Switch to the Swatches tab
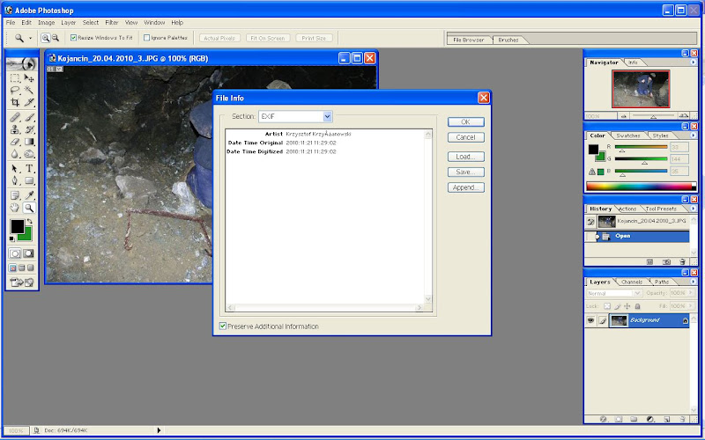This screenshot has height=440, width=705. [x=628, y=136]
